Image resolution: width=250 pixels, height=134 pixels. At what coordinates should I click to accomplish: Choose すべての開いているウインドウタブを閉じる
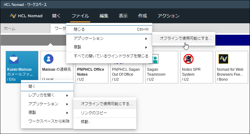click(109, 56)
